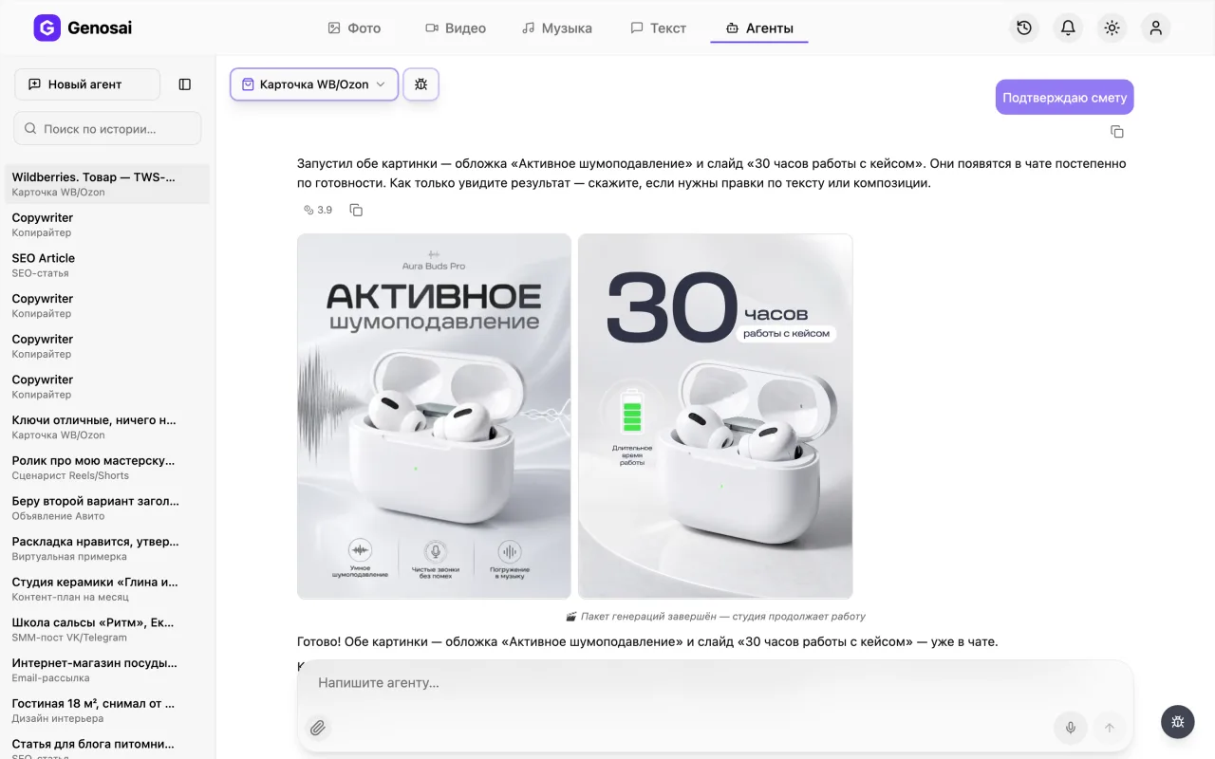Click the Подтверждаю смету message bubble

pyautogui.click(x=1064, y=97)
